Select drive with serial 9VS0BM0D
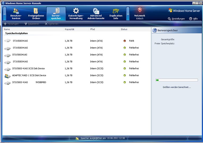The width and height of the screenshot is (203, 143). pyautogui.click(x=76, y=82)
